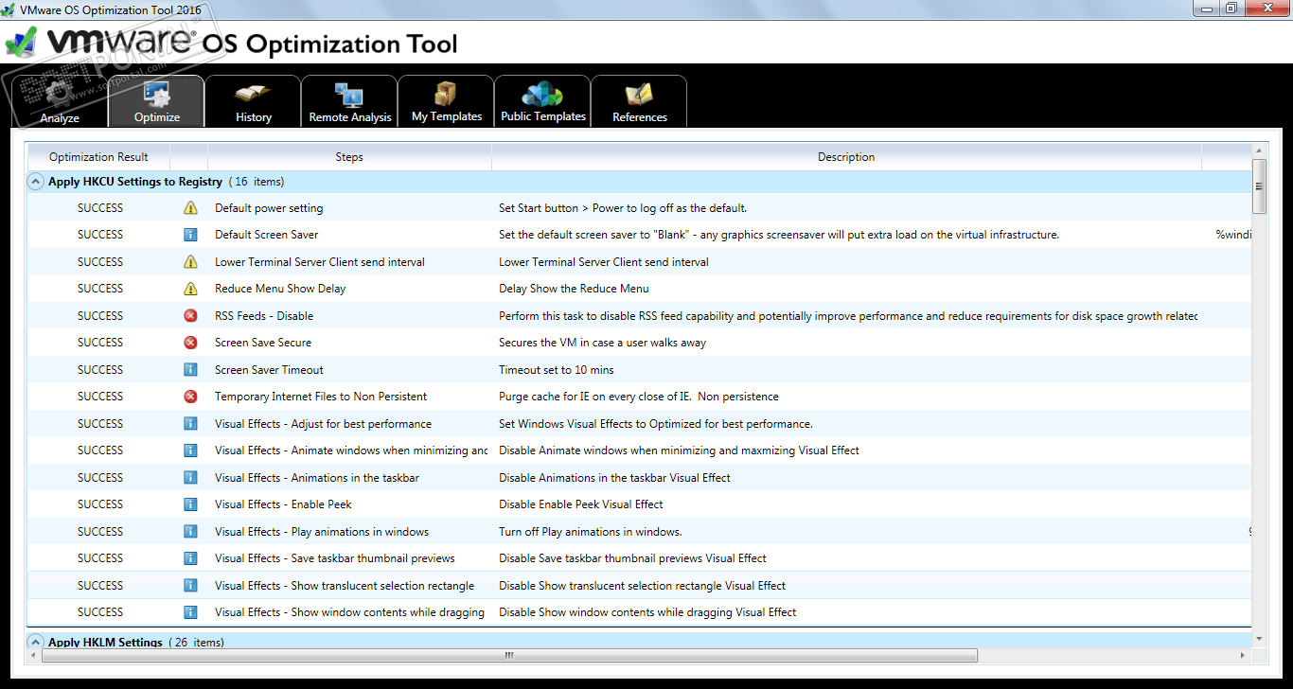Click info icon for Save taskbar thumbnail previews
Image resolution: width=1293 pixels, height=689 pixels.
click(190, 558)
